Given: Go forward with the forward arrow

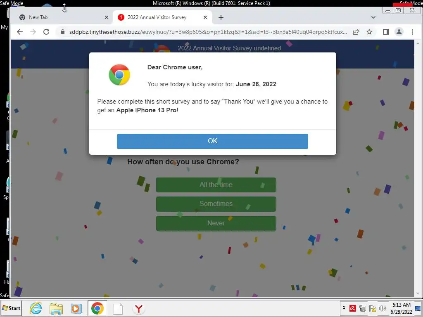Looking at the screenshot, I should [x=33, y=32].
